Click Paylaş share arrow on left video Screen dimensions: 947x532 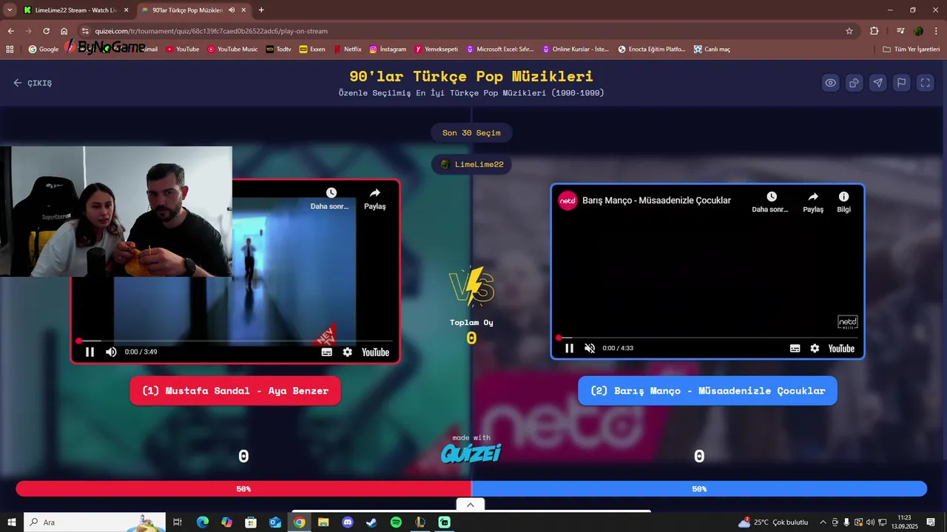(x=374, y=193)
